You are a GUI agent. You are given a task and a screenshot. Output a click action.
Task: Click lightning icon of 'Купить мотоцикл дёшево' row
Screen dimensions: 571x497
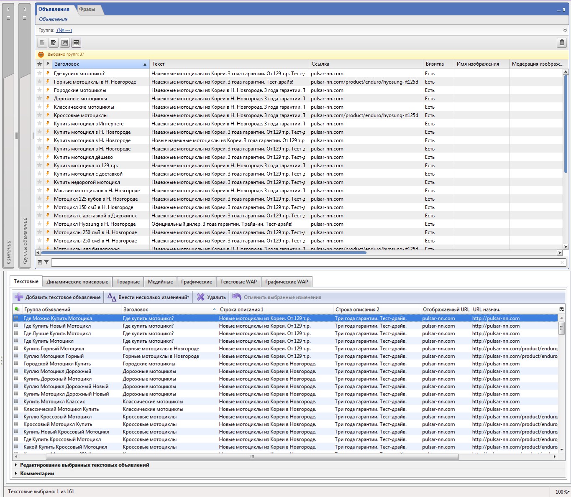[48, 157]
